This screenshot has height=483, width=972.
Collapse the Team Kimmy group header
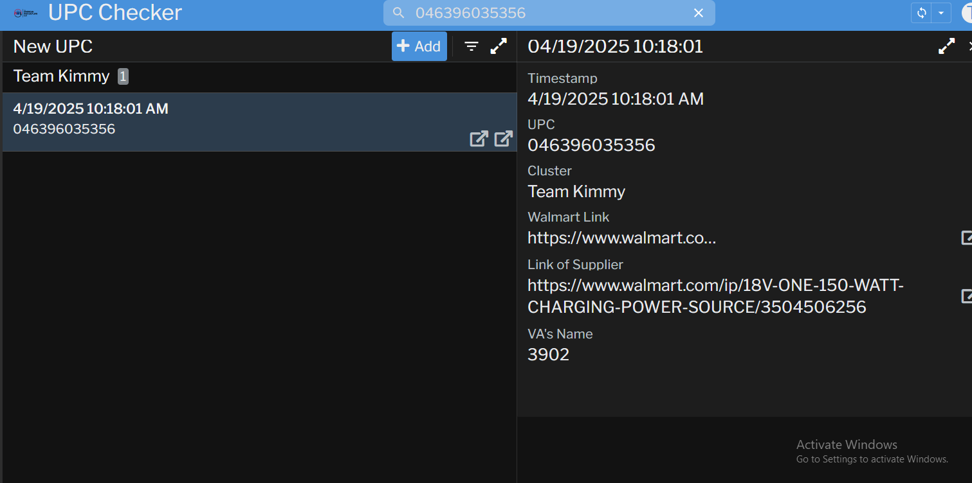tap(62, 76)
